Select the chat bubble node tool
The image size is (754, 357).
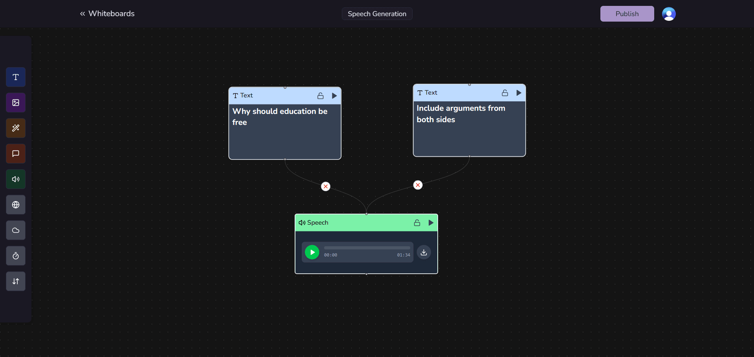point(16,154)
